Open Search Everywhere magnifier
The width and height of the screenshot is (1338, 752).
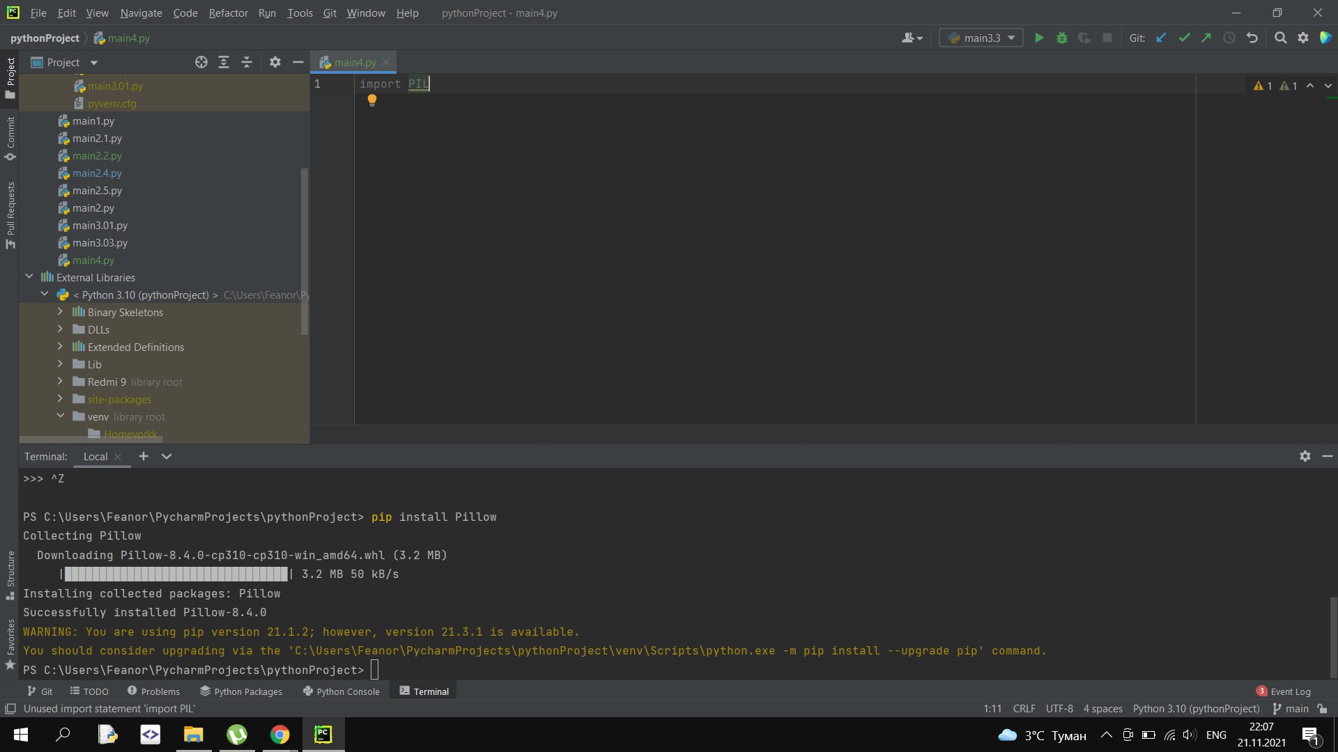(1280, 38)
